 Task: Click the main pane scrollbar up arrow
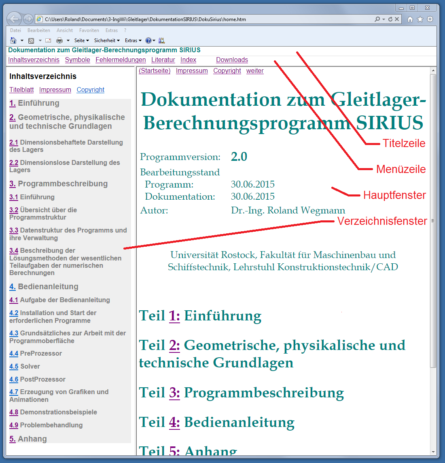433,70
